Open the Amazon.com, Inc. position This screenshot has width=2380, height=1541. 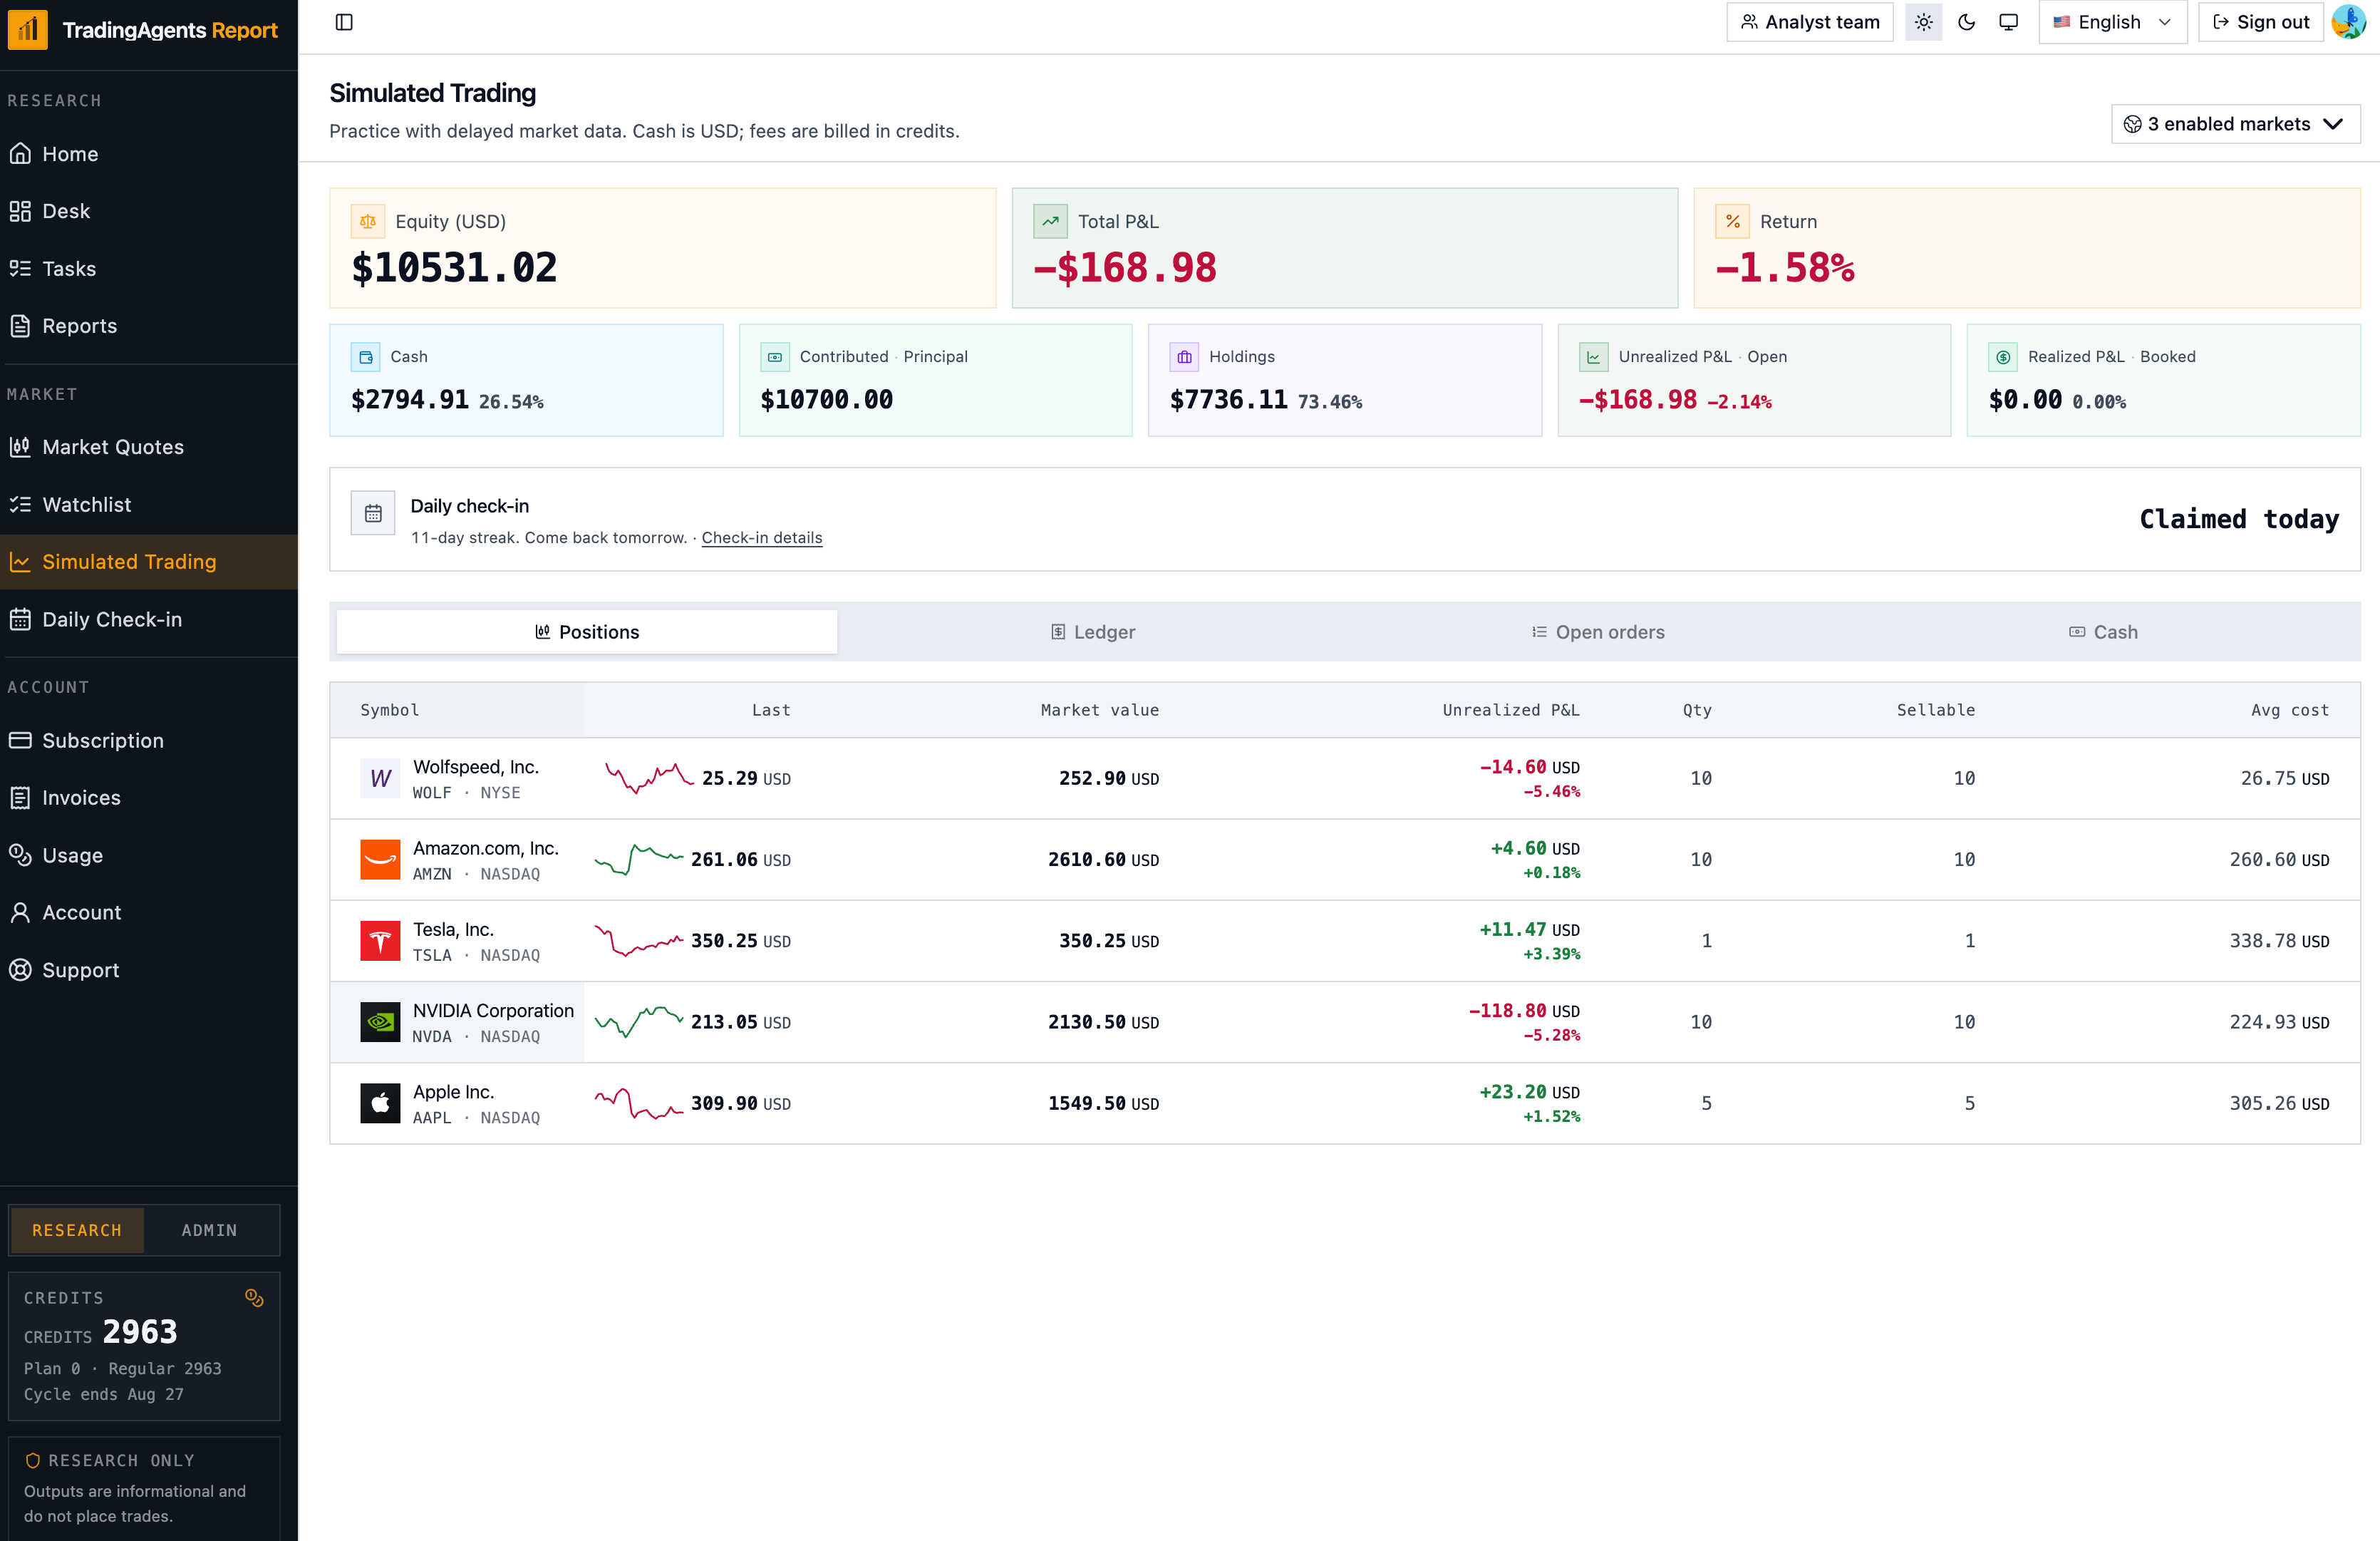[x=1345, y=859]
